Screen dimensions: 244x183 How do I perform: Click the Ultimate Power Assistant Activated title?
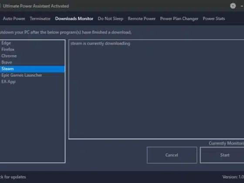pos(36,6)
